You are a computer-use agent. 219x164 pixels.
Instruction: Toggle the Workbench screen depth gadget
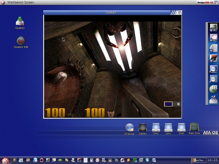216,2
